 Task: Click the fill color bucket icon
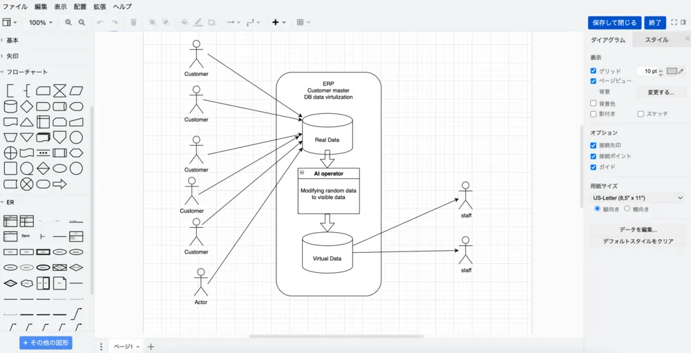pos(185,23)
